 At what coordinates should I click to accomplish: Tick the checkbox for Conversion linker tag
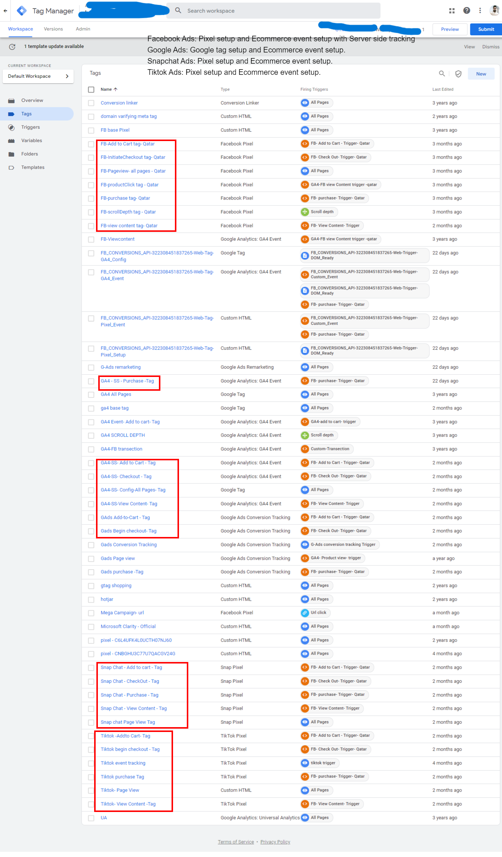click(91, 103)
